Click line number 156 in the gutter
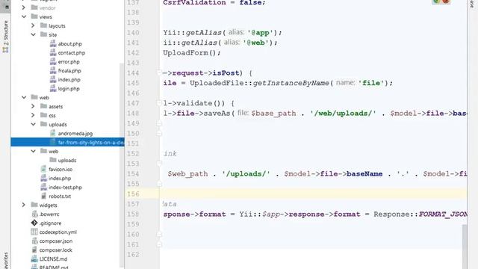Viewport: 478px width, 269px height. coord(133,194)
